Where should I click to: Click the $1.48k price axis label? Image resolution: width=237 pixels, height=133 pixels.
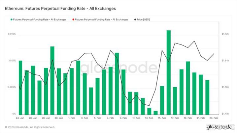click(226, 114)
